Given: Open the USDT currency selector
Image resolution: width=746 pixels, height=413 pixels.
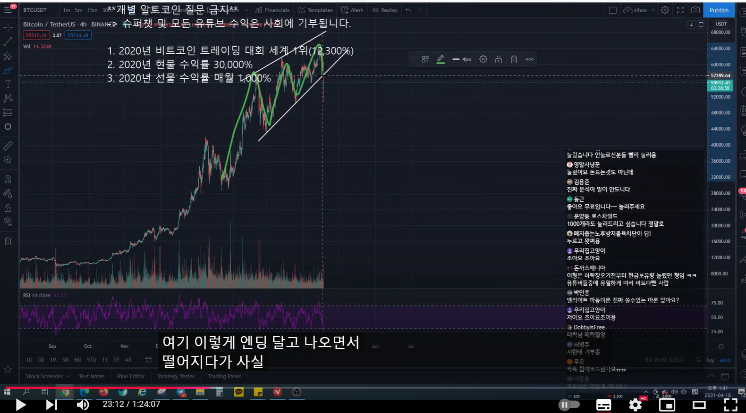Looking at the screenshot, I should (x=721, y=24).
